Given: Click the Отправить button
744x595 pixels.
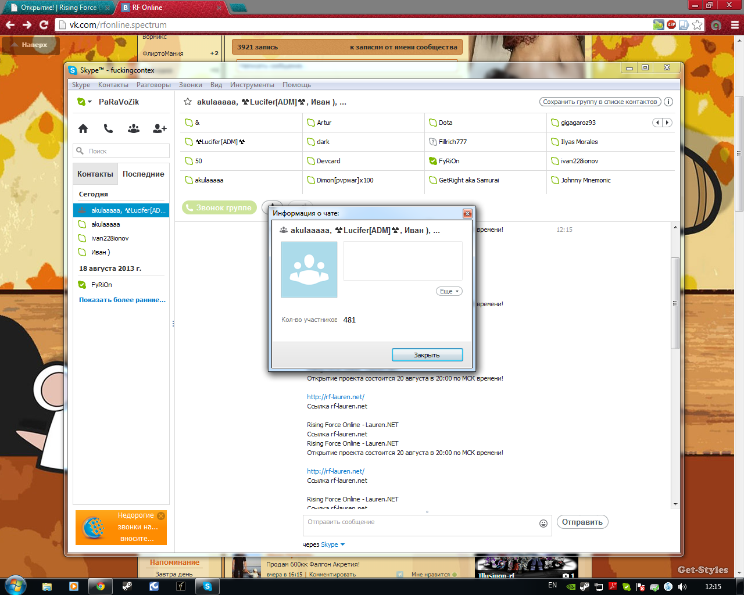Looking at the screenshot, I should [582, 522].
